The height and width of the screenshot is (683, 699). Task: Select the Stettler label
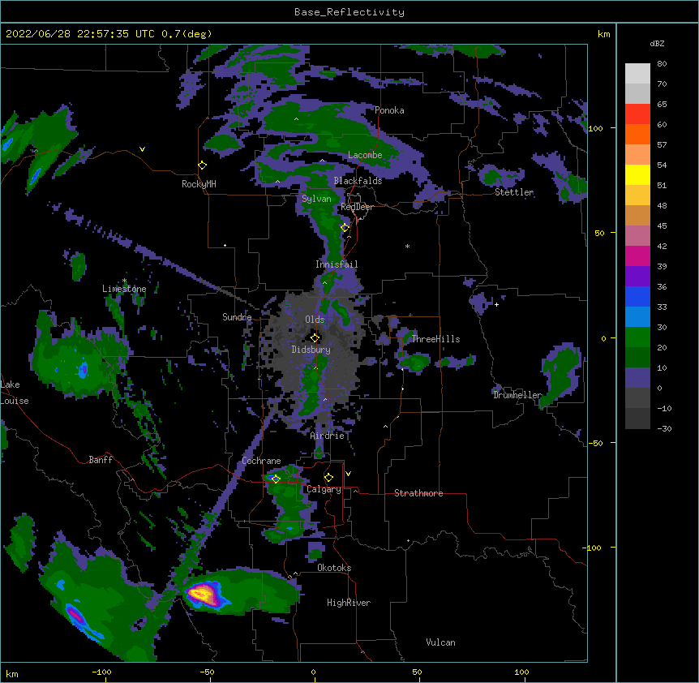click(514, 192)
